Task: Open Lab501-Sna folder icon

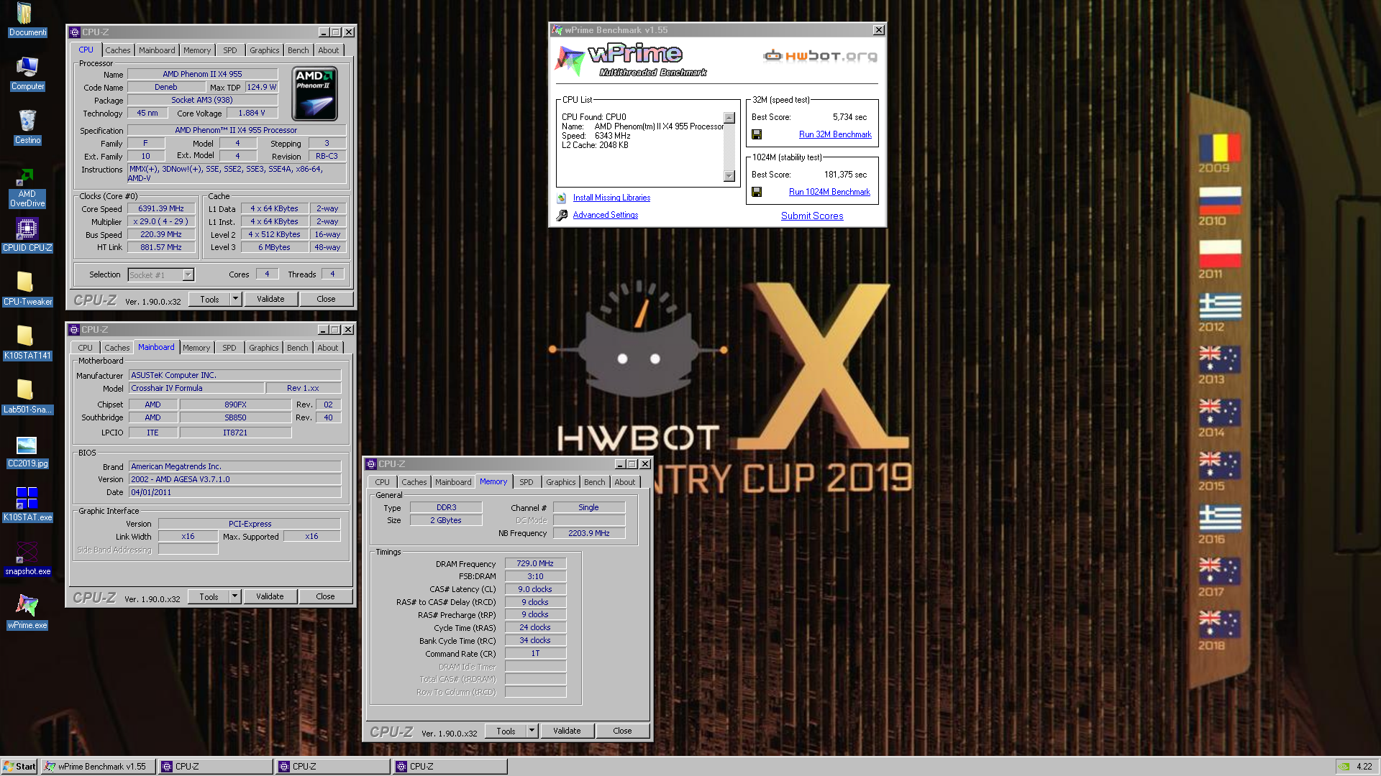Action: (x=27, y=397)
